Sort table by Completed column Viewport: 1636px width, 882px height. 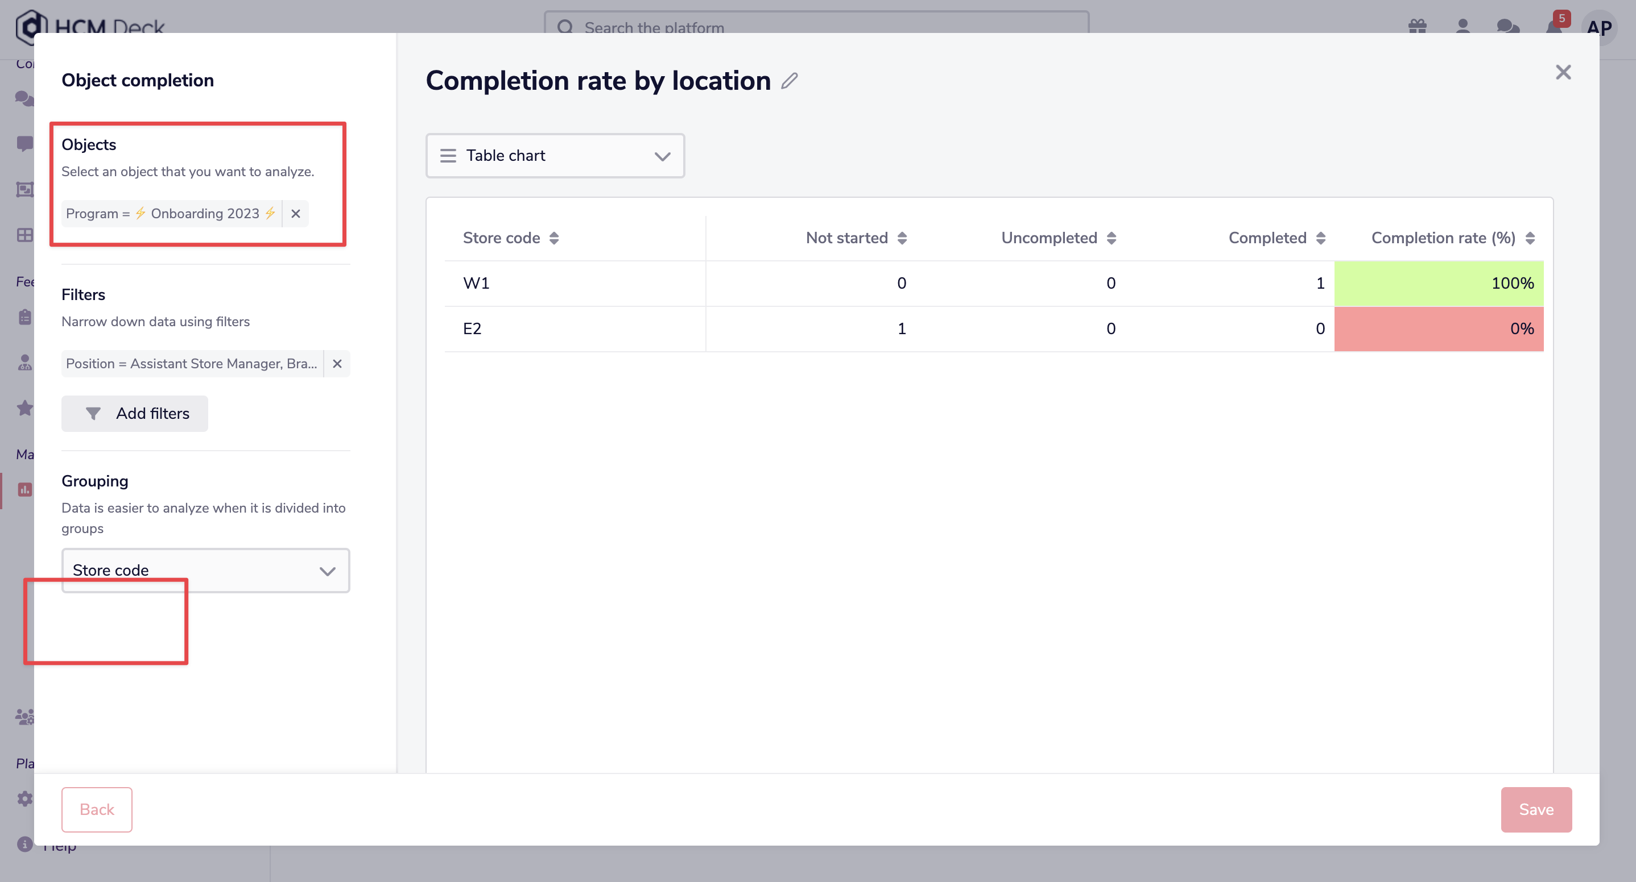coord(1321,238)
